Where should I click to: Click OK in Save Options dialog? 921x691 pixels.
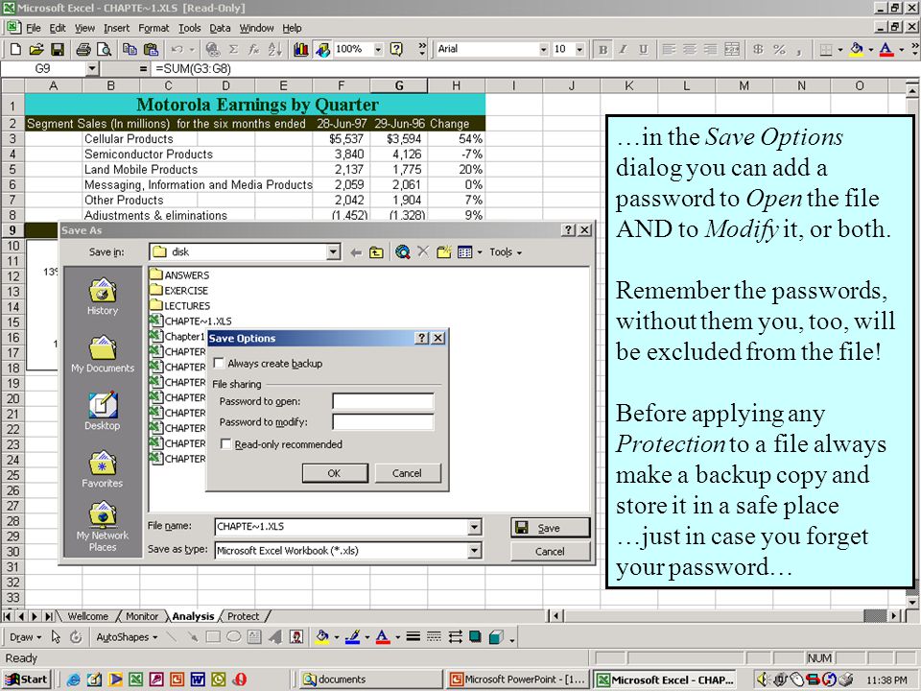335,473
